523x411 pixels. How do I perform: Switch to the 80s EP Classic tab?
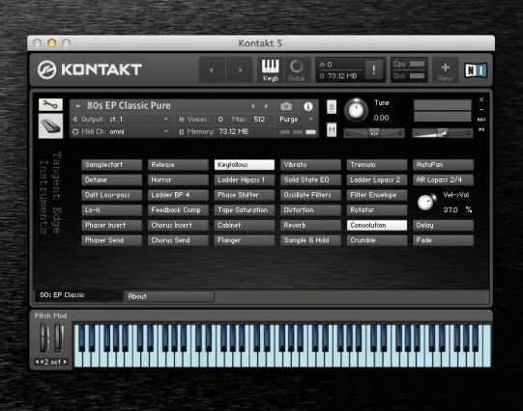[x=78, y=295]
